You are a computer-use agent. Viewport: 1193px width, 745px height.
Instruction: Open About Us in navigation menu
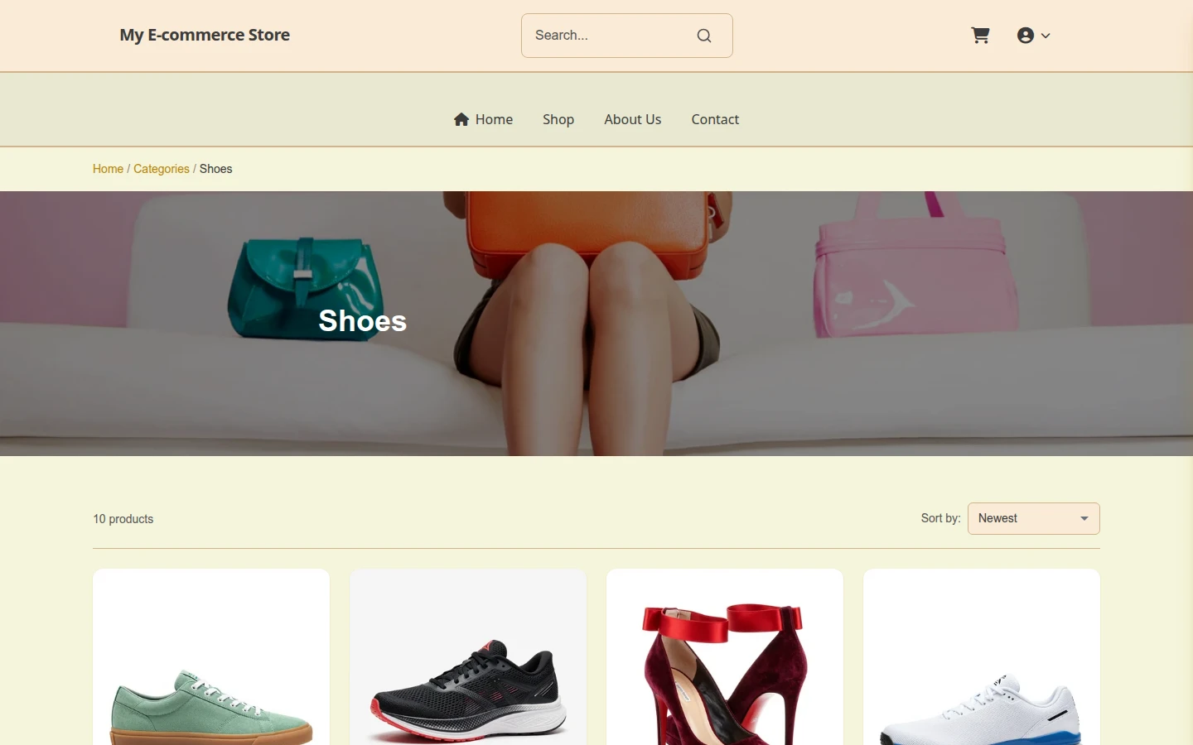tap(633, 119)
